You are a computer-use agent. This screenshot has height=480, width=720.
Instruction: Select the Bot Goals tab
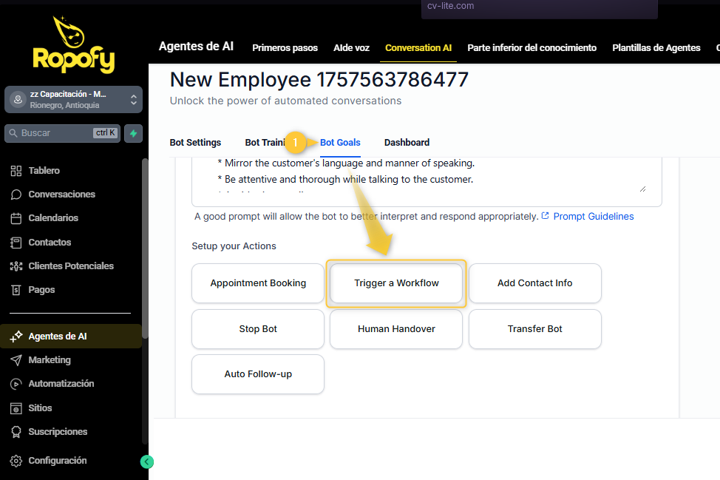340,143
